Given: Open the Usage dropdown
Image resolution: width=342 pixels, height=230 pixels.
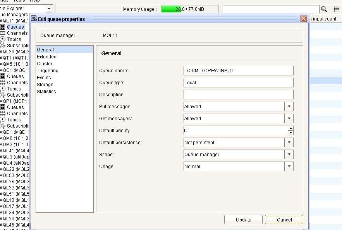Looking at the screenshot, I should pyautogui.click(x=288, y=166).
